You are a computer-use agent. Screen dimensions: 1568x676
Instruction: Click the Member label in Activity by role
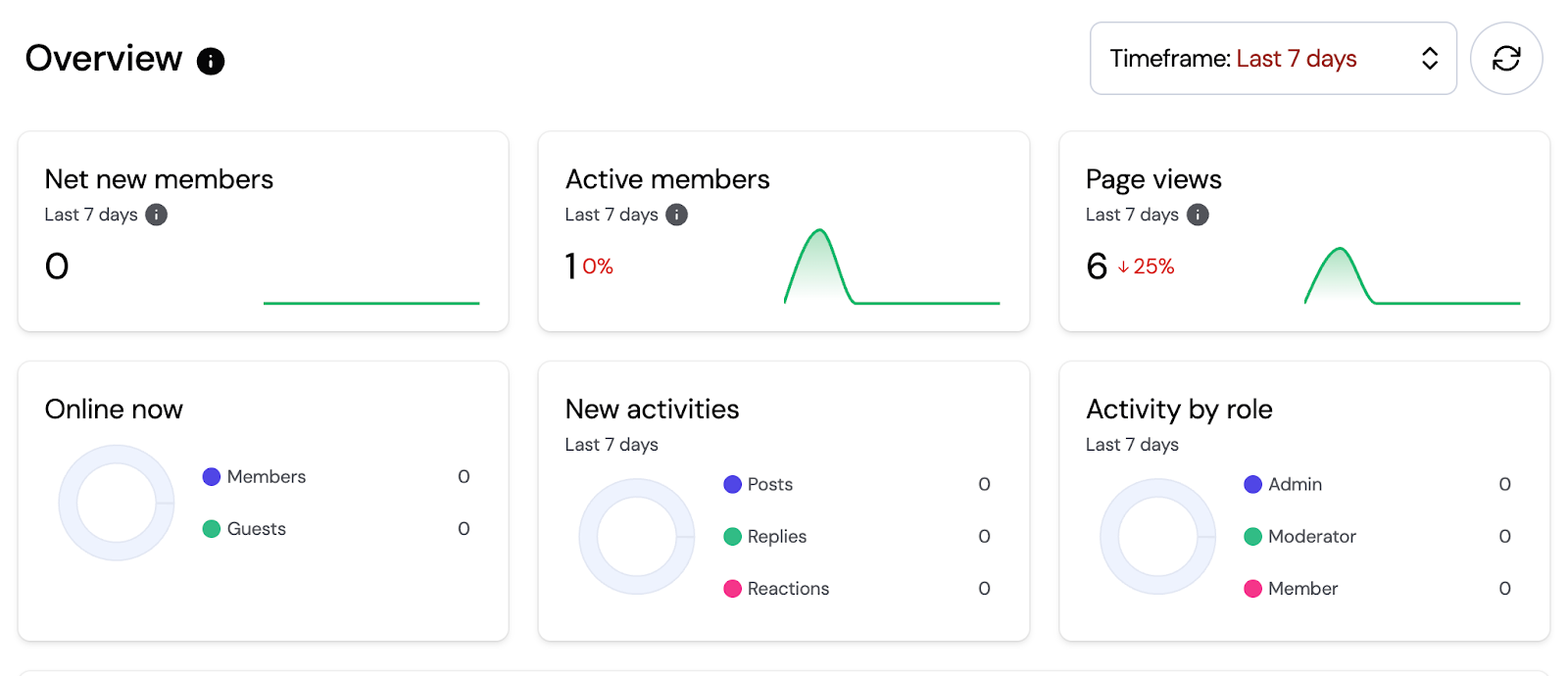(x=1302, y=589)
